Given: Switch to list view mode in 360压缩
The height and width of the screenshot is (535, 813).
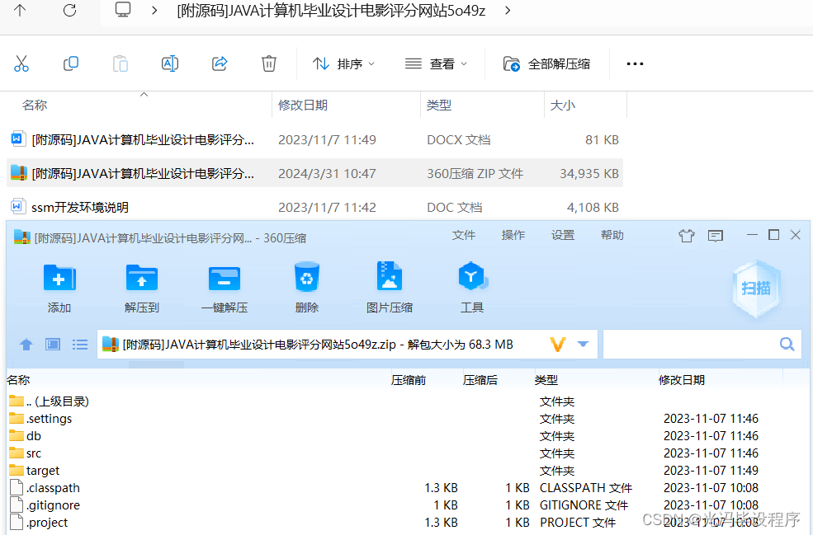Looking at the screenshot, I should tap(80, 345).
